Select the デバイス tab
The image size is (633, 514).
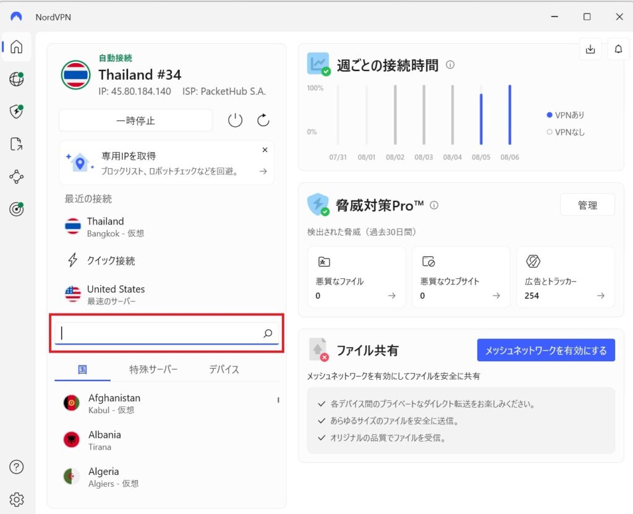click(x=224, y=369)
